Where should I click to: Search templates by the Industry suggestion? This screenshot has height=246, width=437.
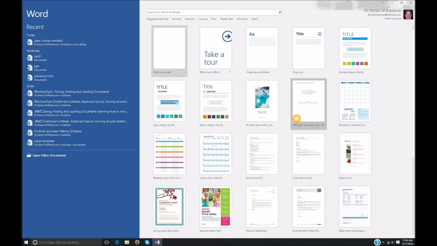(x=203, y=19)
